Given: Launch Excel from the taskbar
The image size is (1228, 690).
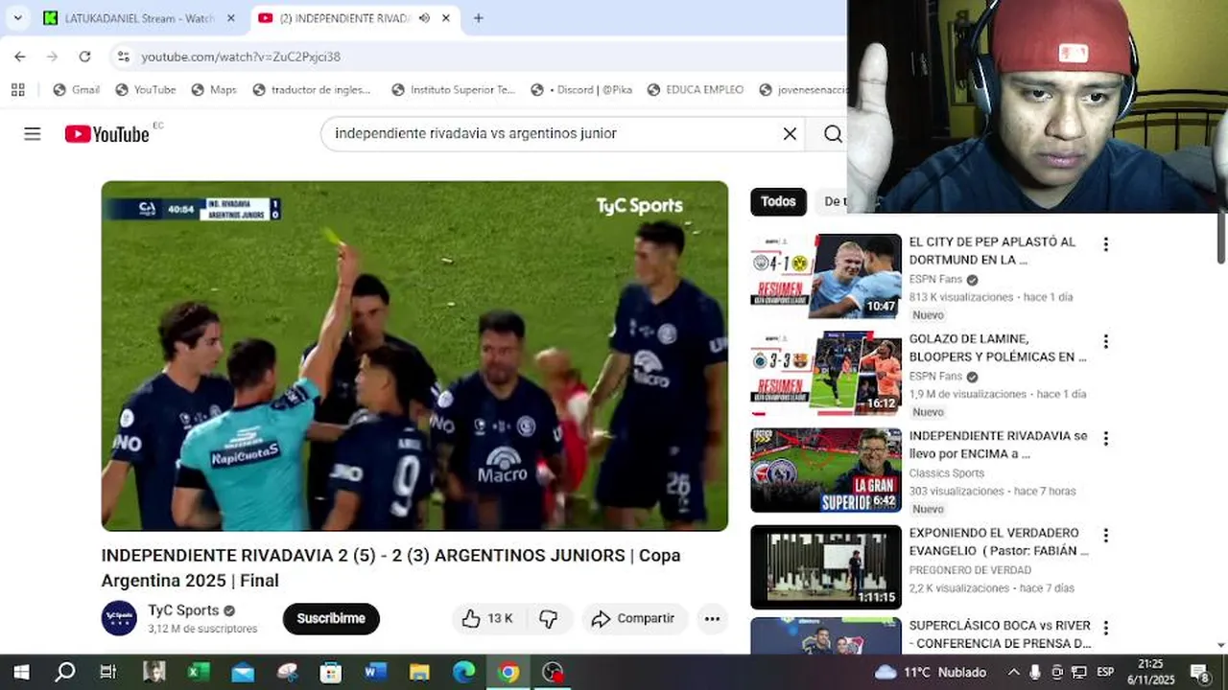Looking at the screenshot, I should 198,672.
